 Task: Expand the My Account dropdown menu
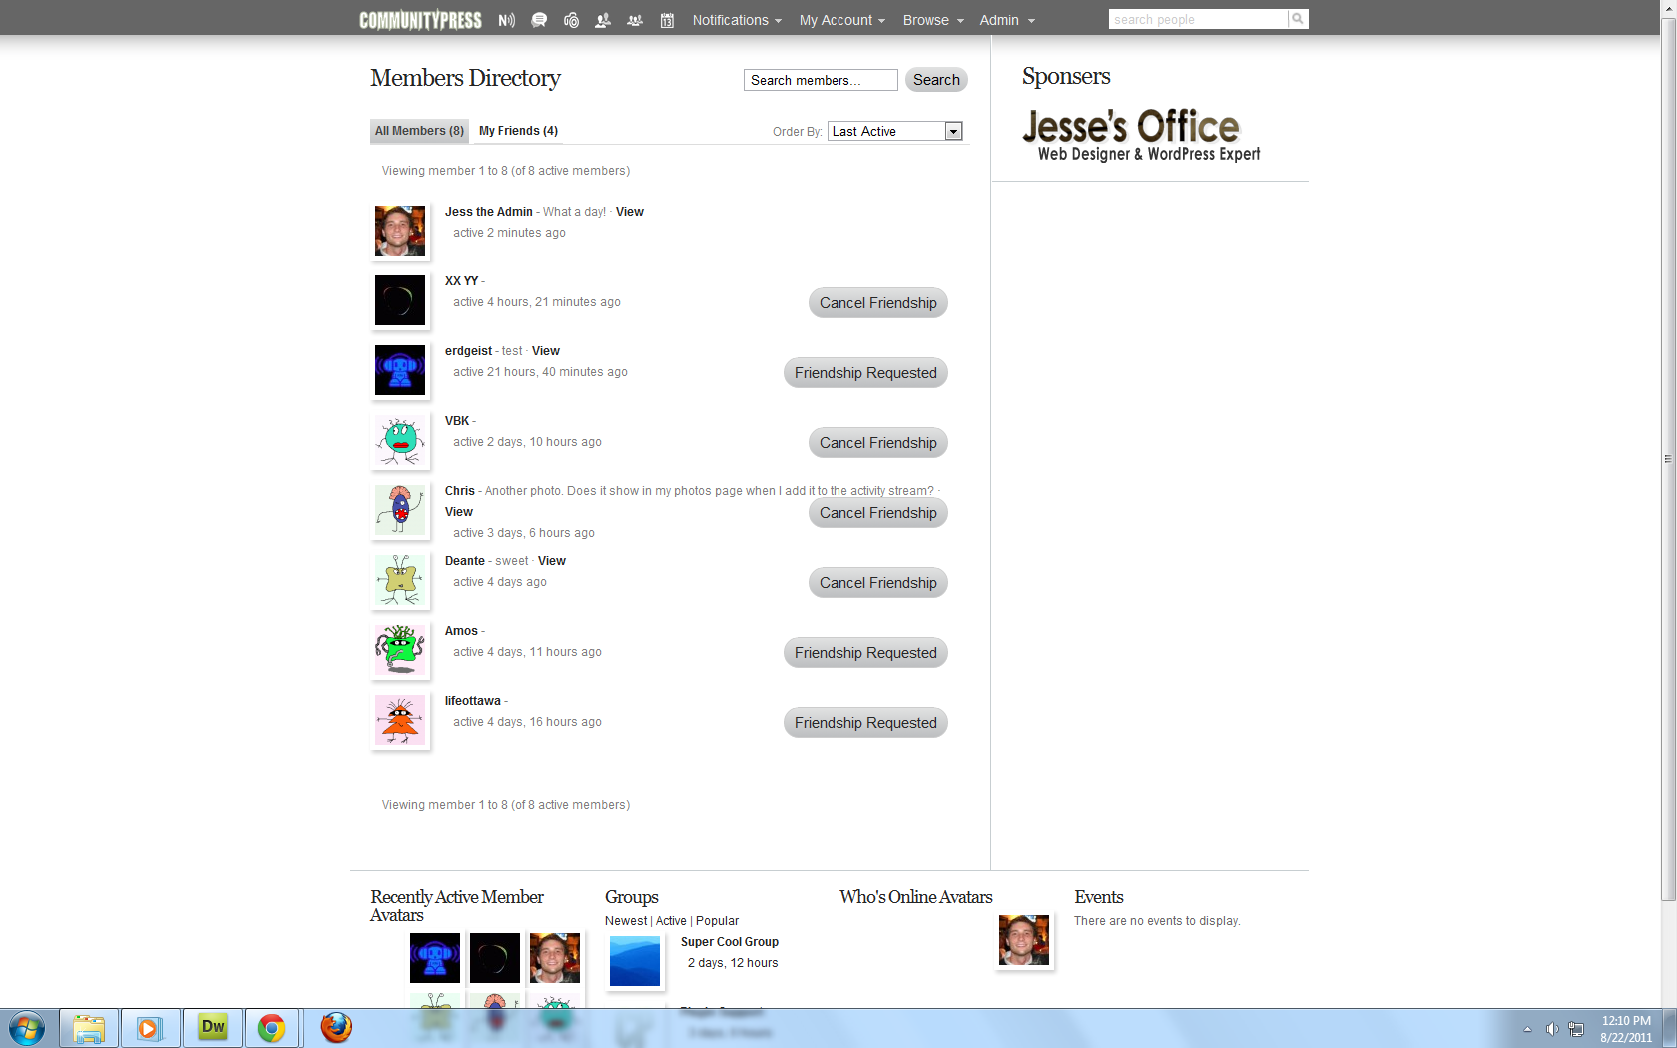coord(842,20)
